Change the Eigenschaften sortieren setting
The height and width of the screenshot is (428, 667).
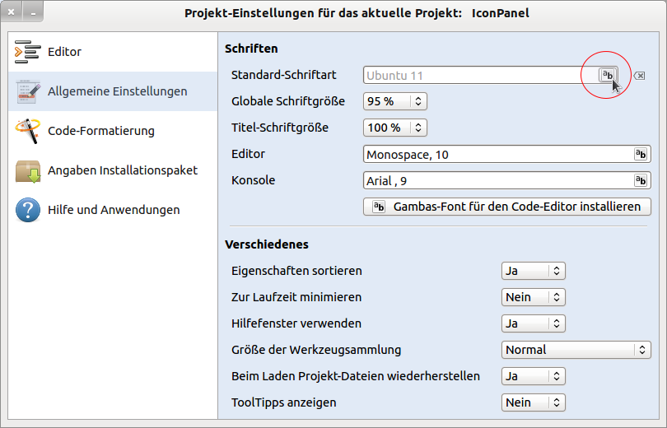pos(534,271)
